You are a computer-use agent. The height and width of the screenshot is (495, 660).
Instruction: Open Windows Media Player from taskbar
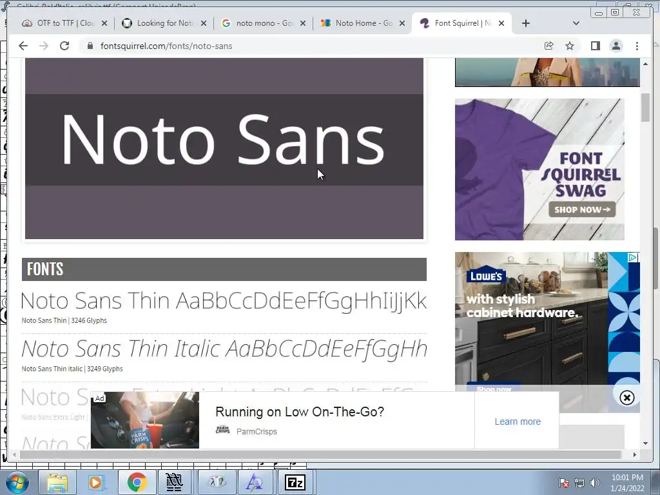(x=95, y=482)
